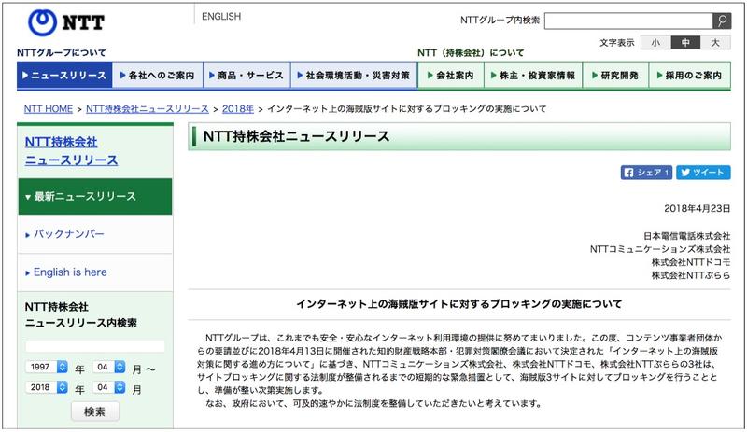Click the NTT logo

coord(65,22)
